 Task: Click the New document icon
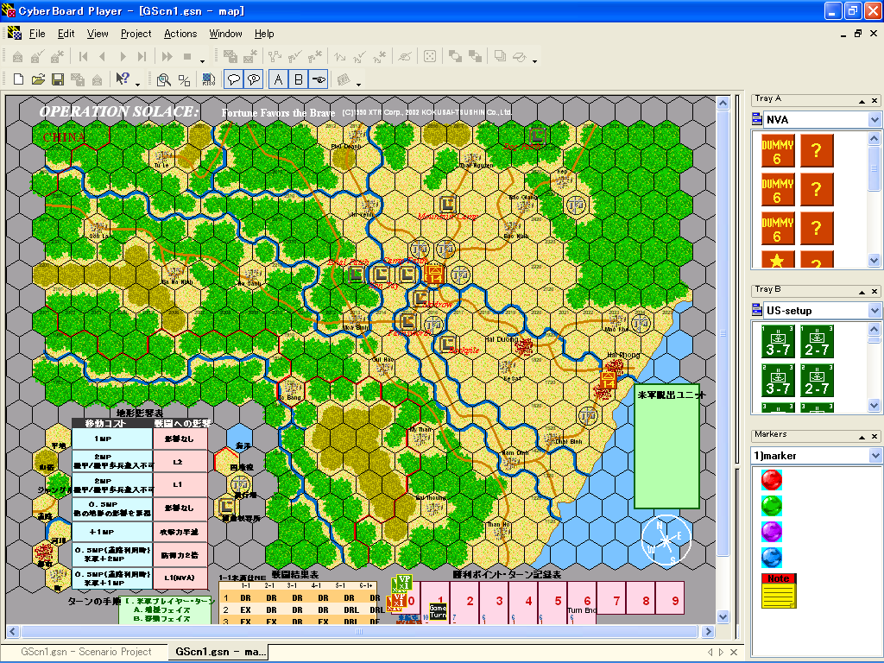coord(18,79)
